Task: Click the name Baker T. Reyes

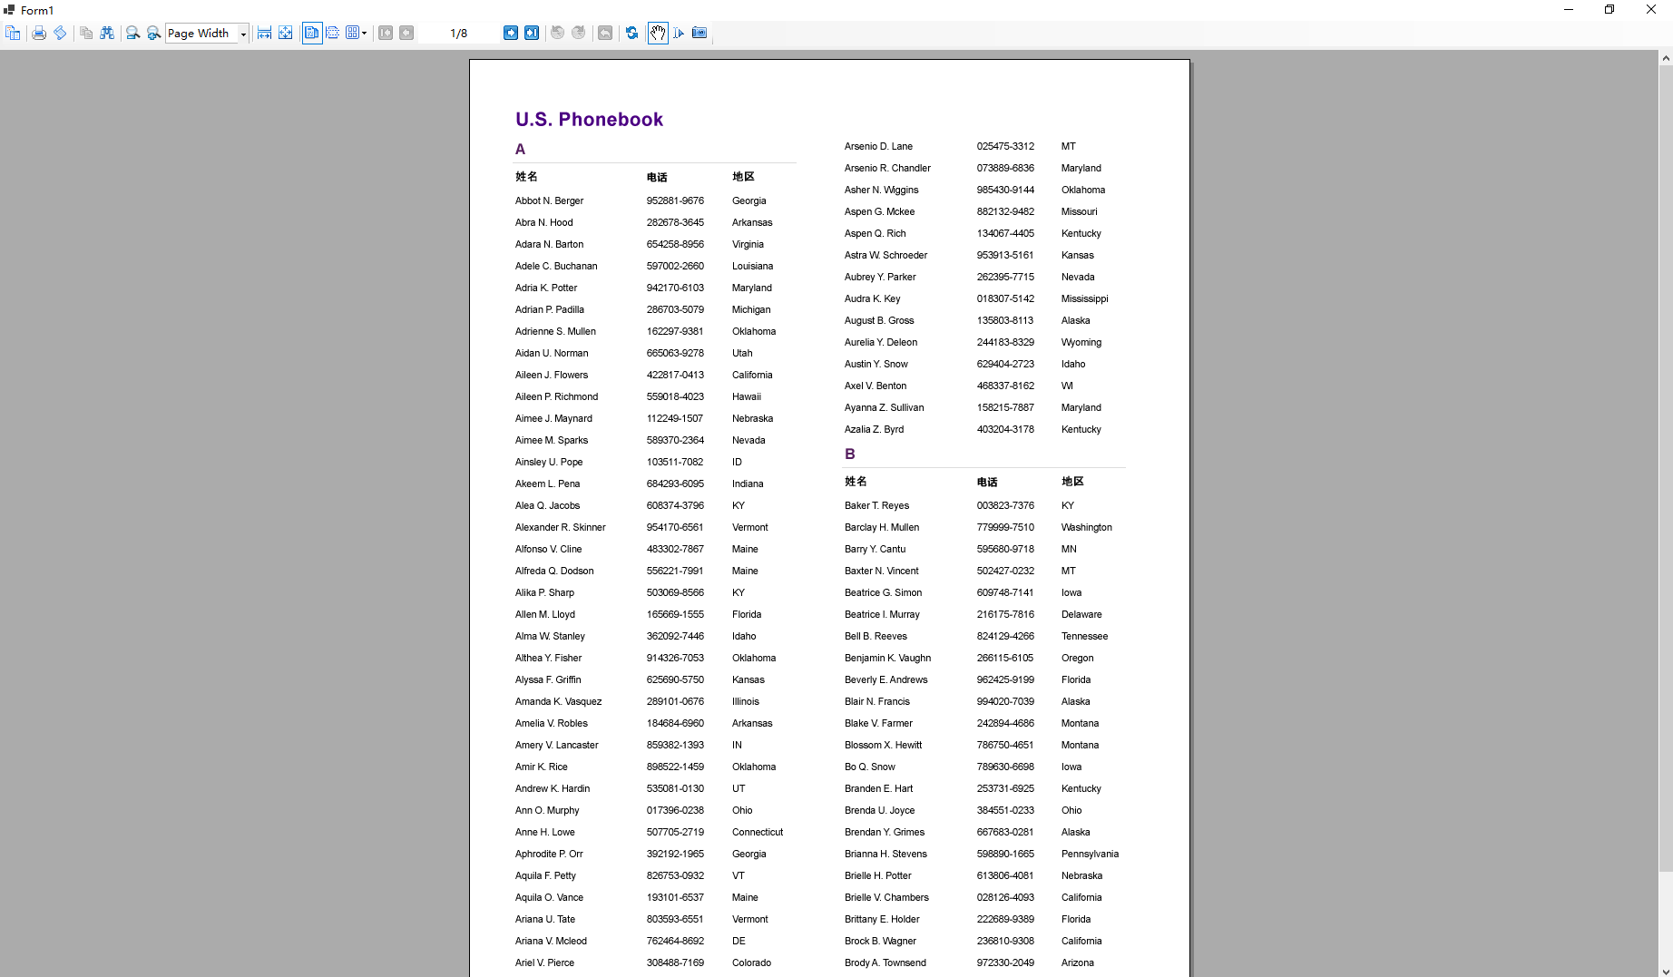Action: click(x=876, y=505)
